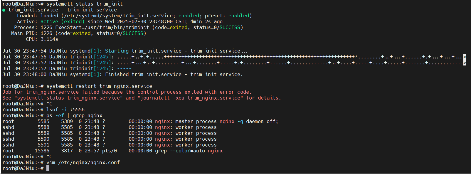Click the green status dot beside trim_init.service
Screen dimensions: 471x175
(4, 10)
